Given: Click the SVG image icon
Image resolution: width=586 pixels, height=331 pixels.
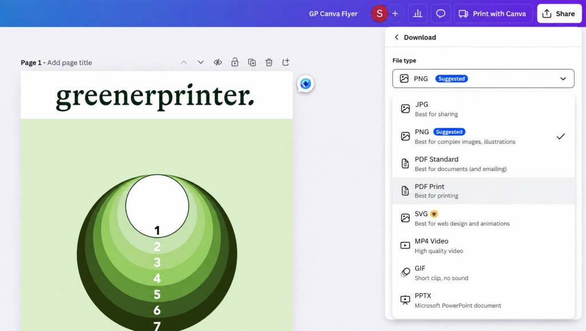Looking at the screenshot, I should coord(405,218).
